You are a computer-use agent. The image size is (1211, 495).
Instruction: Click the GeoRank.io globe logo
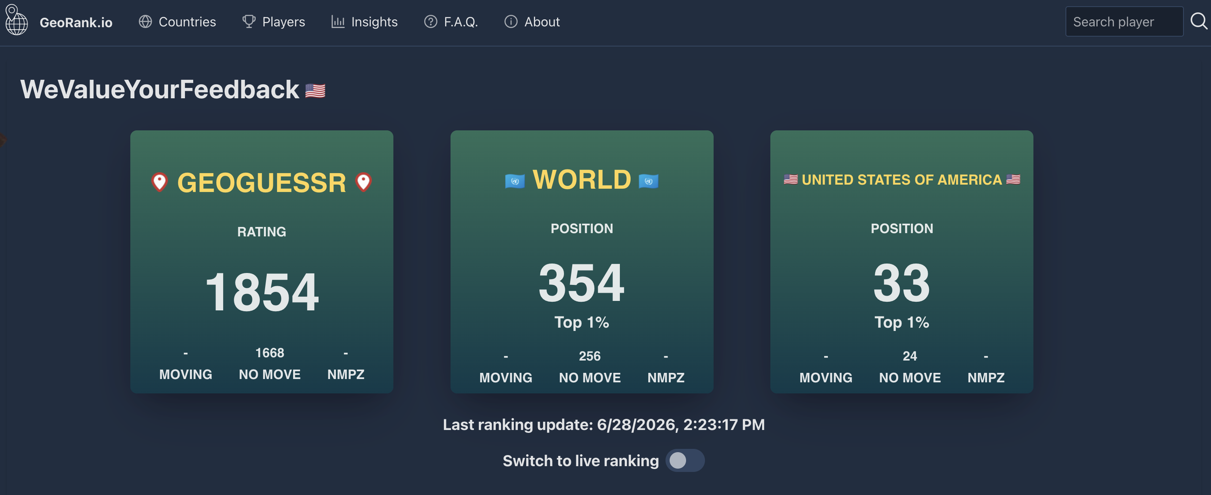[16, 20]
